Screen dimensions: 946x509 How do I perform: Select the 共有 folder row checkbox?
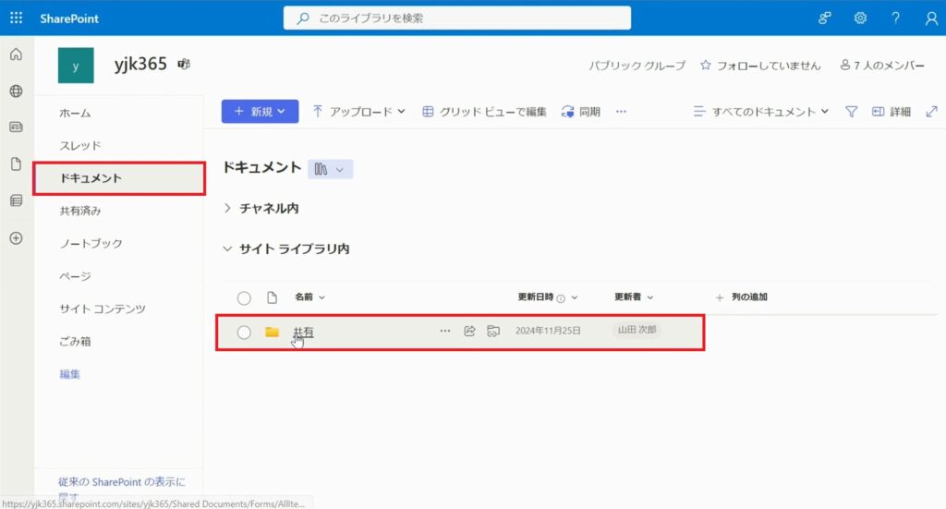[244, 333]
